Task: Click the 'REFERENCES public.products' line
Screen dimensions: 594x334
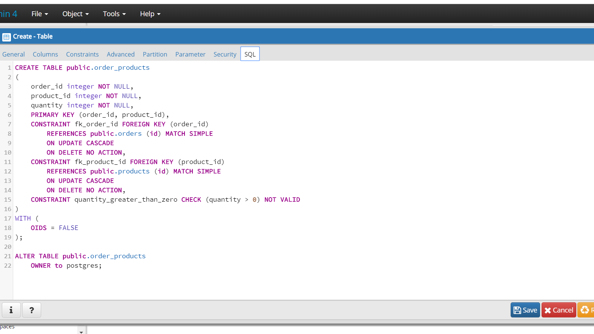Action: (134, 171)
